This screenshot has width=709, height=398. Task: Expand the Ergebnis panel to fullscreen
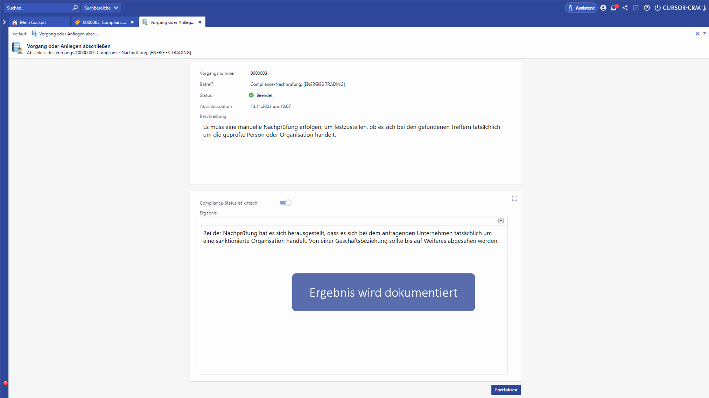click(x=514, y=198)
